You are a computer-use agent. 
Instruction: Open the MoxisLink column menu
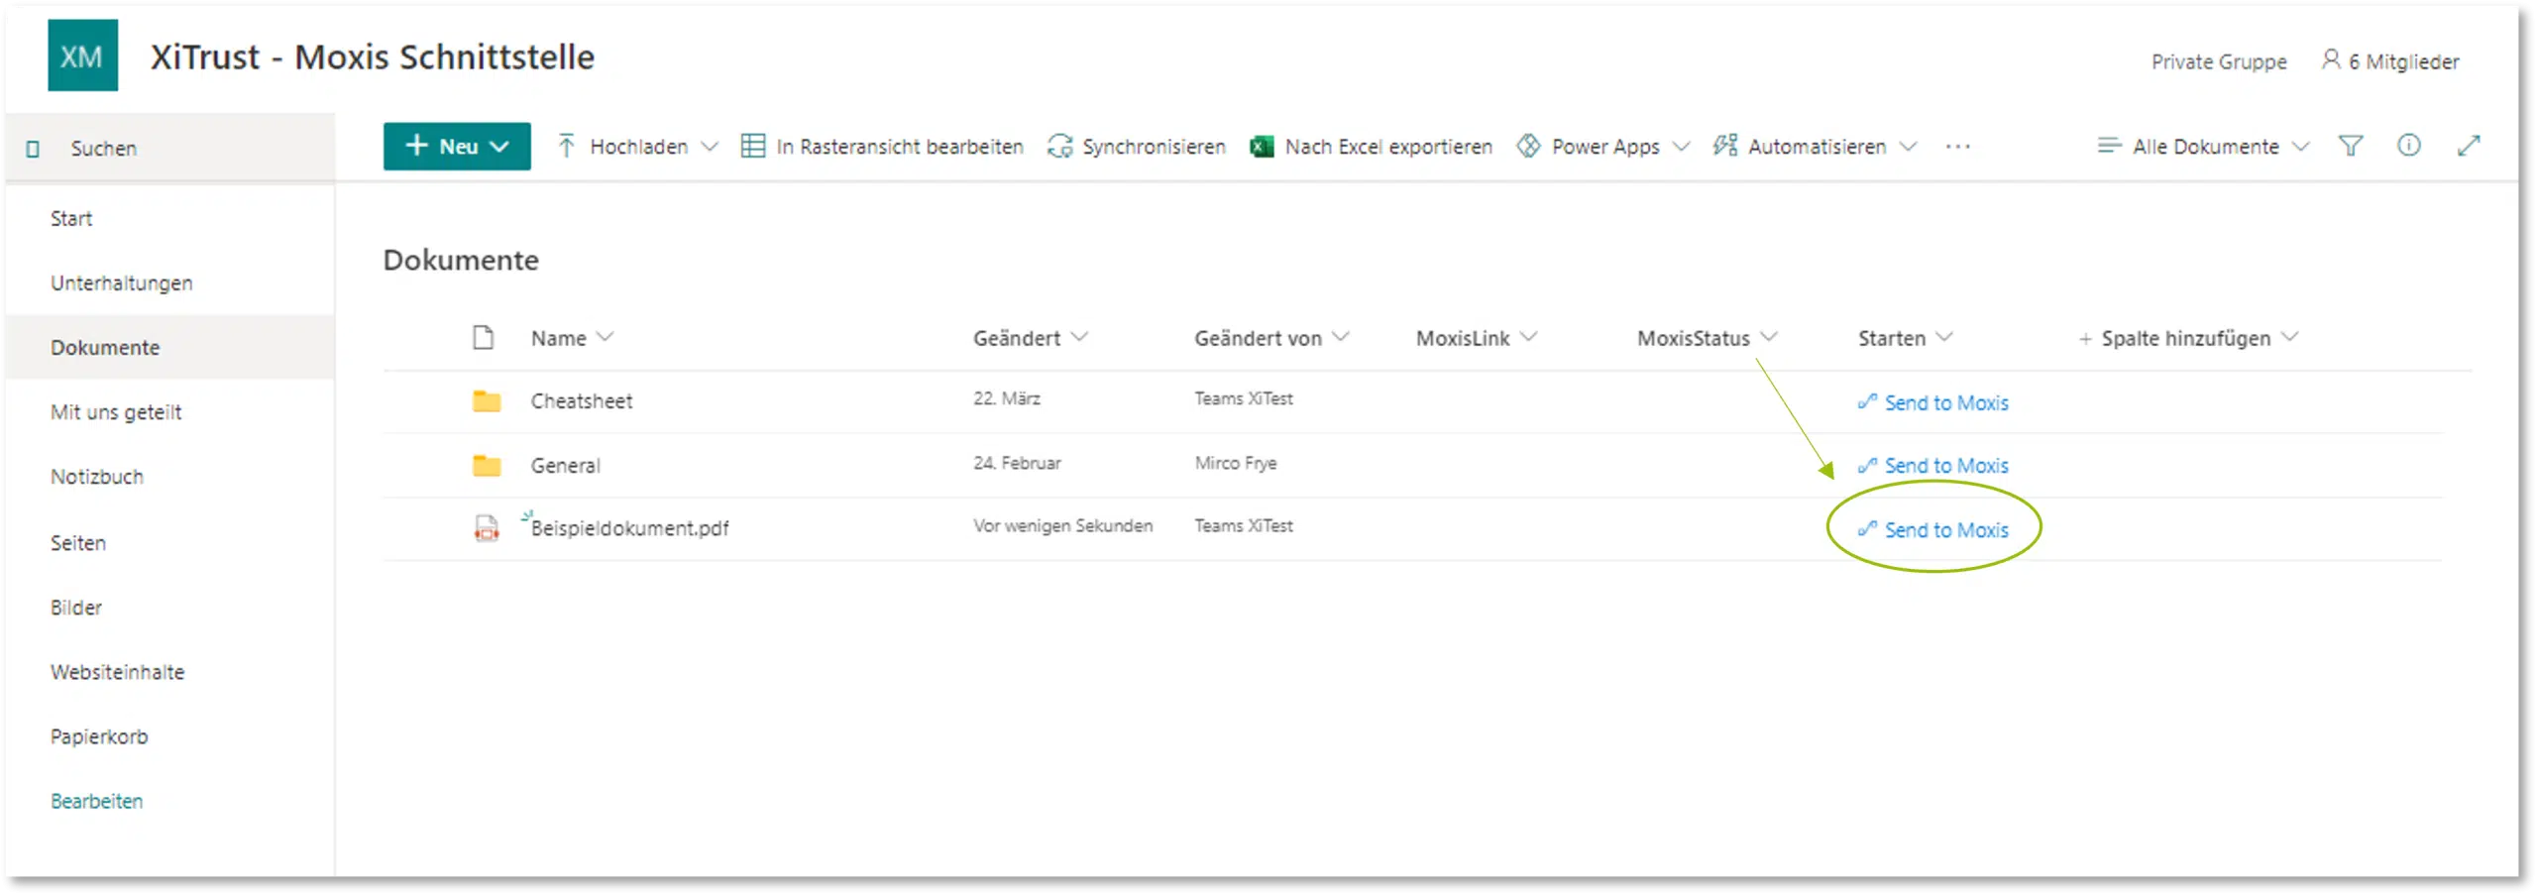(x=1529, y=337)
